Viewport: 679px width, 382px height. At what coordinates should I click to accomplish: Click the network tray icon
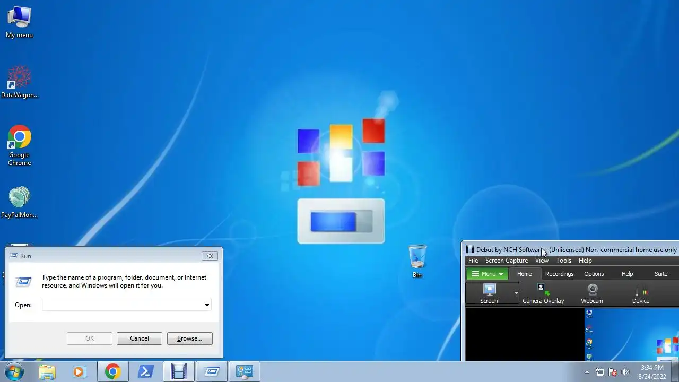pos(599,372)
